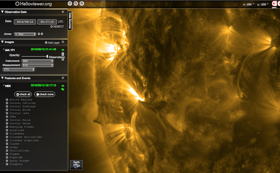
Task: Open the 171 measurement dropdown
Action: point(18,69)
